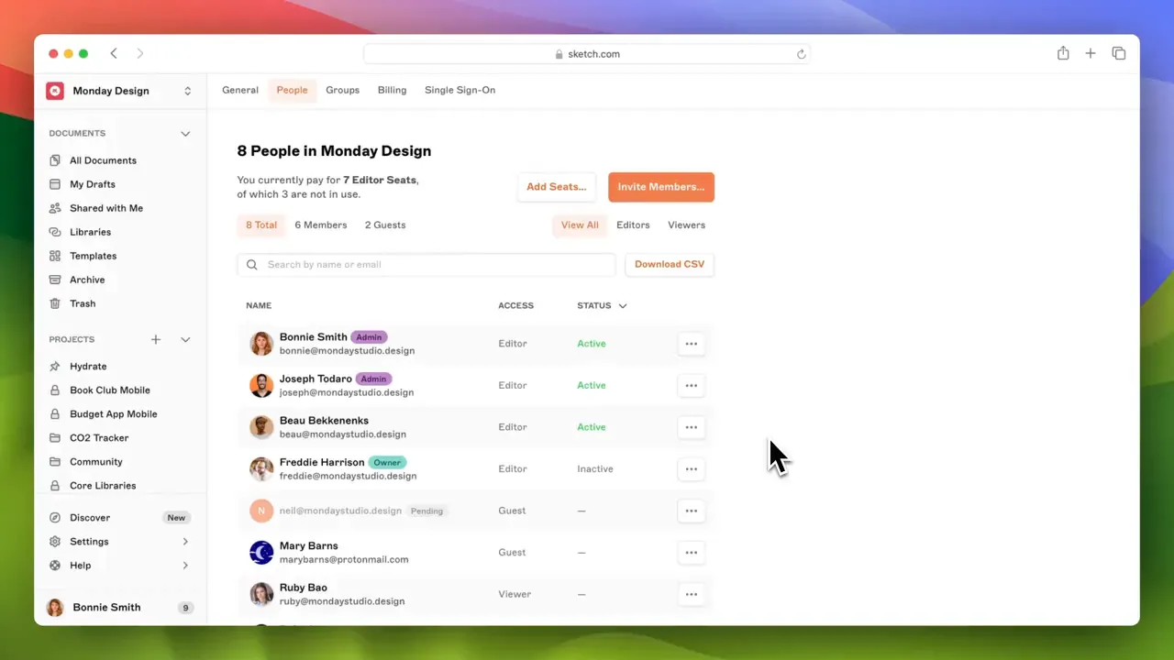Show only the 2 Guests
The width and height of the screenshot is (1174, 660).
point(384,225)
